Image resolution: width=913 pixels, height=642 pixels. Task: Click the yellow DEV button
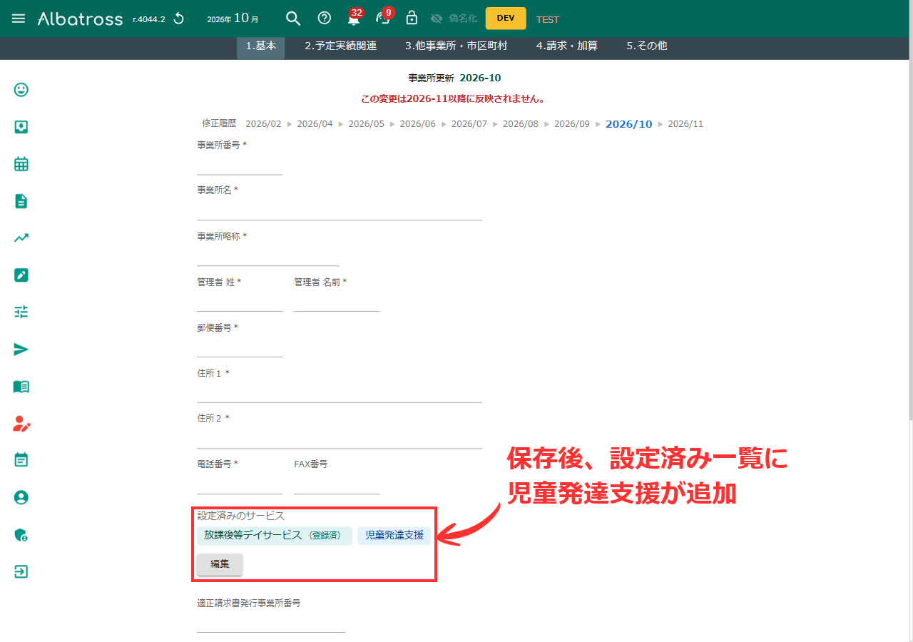506,19
